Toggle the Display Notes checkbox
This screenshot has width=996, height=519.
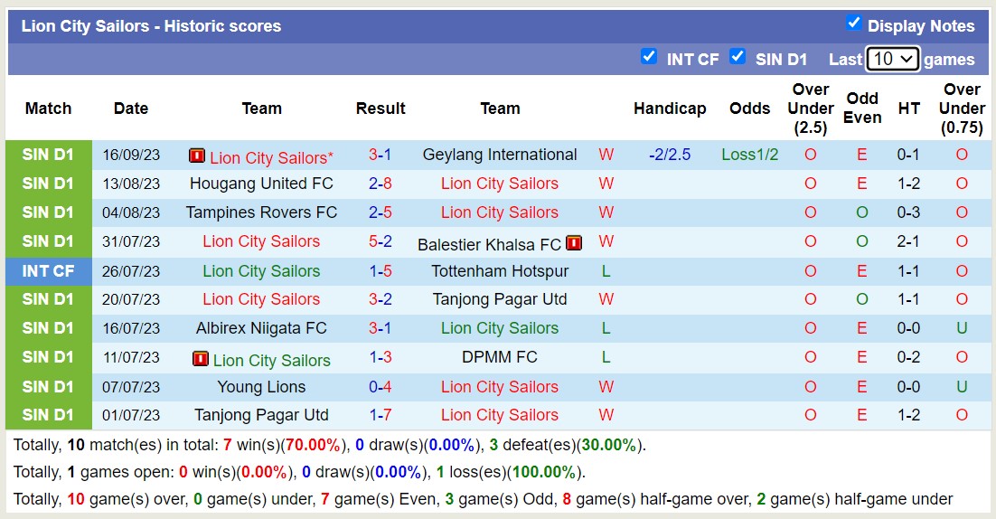pyautogui.click(x=853, y=24)
